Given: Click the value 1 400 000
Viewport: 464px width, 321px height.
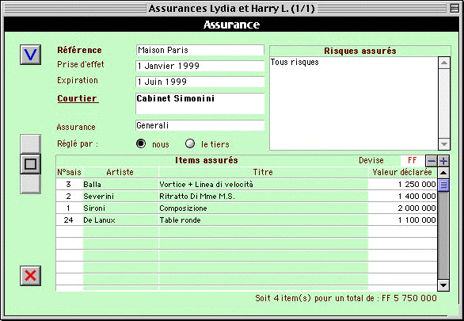Looking at the screenshot, I should click(x=417, y=197).
